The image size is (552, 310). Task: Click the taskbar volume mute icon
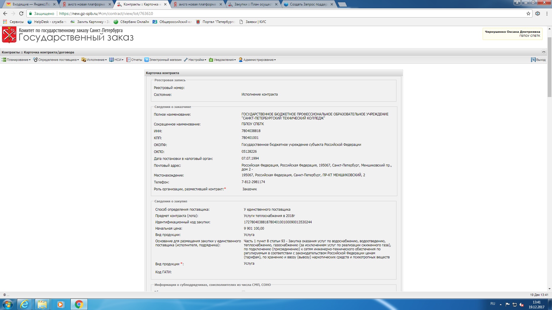click(x=522, y=305)
